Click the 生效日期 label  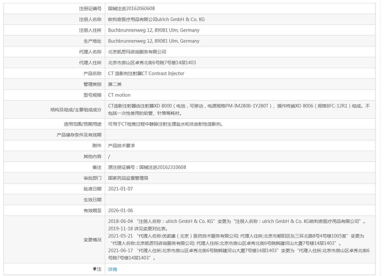(92, 200)
